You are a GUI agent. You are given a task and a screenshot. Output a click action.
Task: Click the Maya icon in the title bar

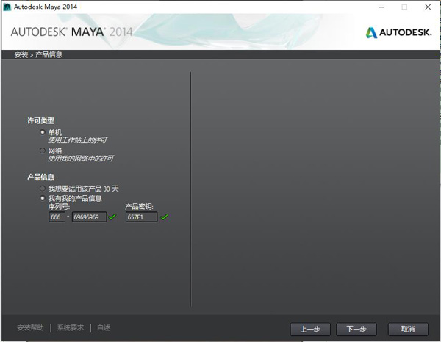[x=7, y=7]
